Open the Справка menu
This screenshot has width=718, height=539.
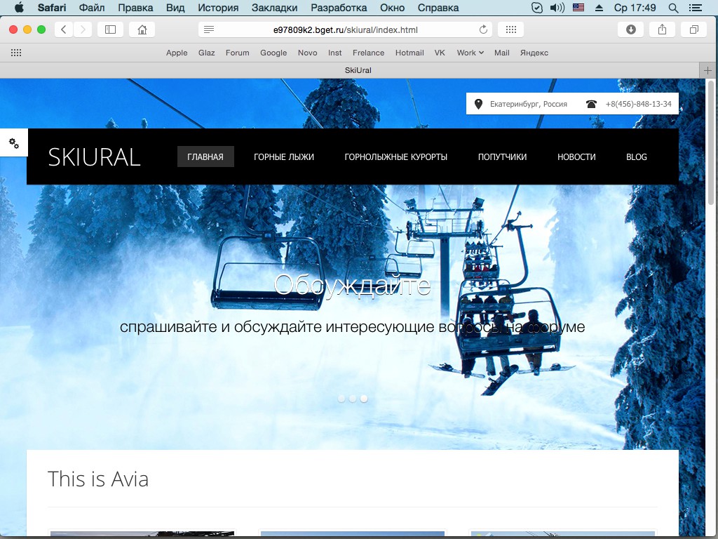(x=438, y=8)
